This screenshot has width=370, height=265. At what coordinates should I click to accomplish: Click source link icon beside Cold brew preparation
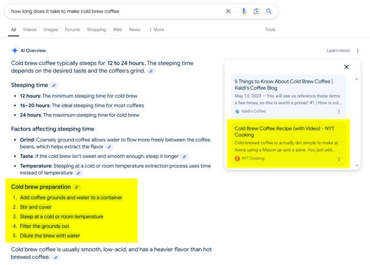[x=77, y=187]
